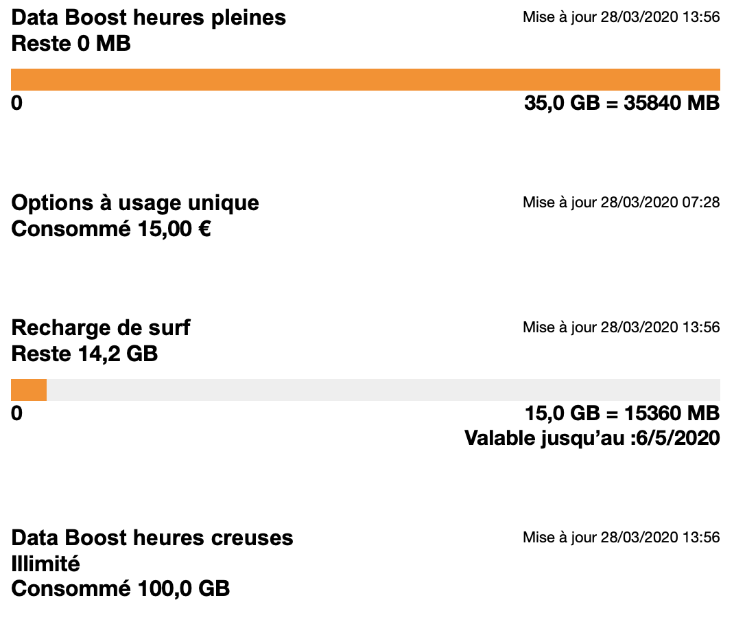Click the 35,0 GB = 35840 MB label
This screenshot has width=734, height=644.
click(x=622, y=103)
